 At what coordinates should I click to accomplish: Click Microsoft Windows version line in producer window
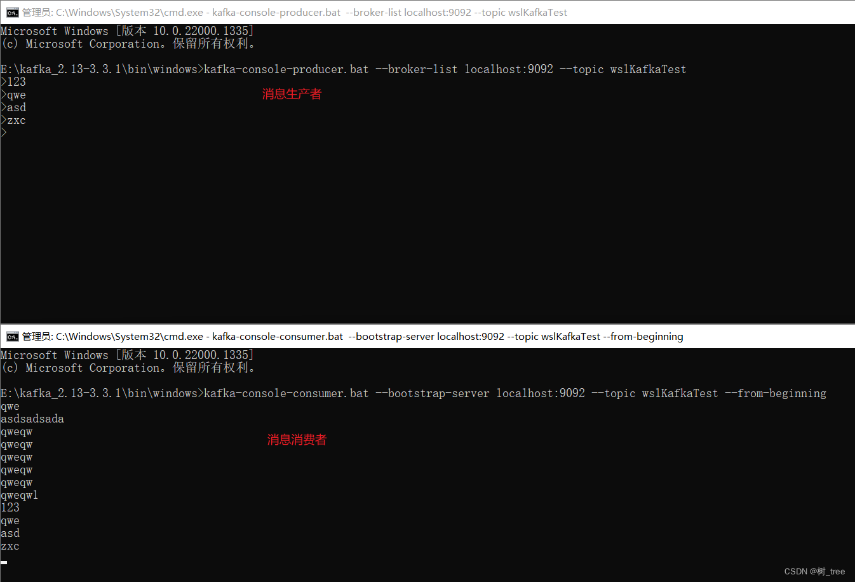pos(127,31)
